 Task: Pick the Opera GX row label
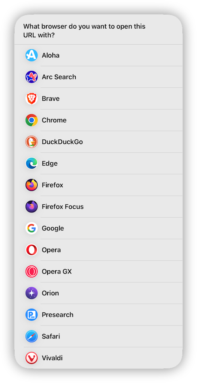pos(57,271)
